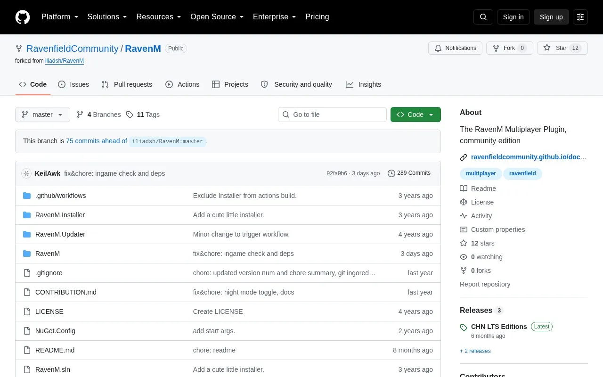Open the Enterprise menu
Screen dimensions: 603x377
[x=275, y=17]
